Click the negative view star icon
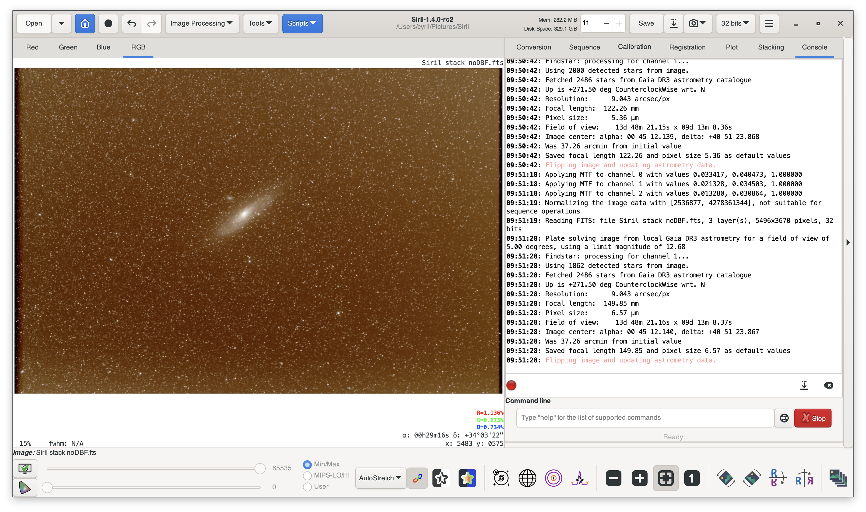This screenshot has height=512, width=866. [x=441, y=478]
